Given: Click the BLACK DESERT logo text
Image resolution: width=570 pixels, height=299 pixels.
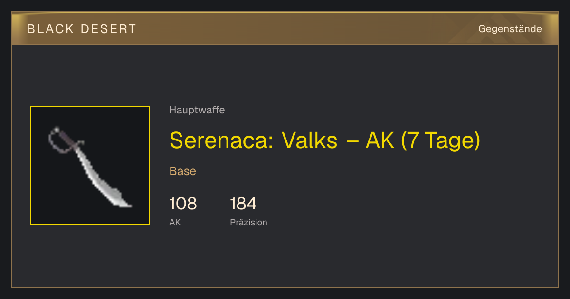Looking at the screenshot, I should point(82,29).
